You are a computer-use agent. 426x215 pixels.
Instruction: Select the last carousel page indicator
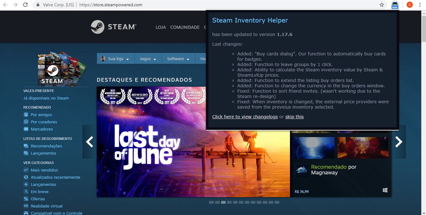pos(277,202)
